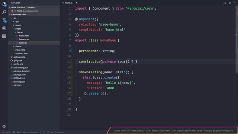Image resolution: width=238 pixels, height=134 pixels.
Task: Click the EXPLORER panel title
Action: point(16,3)
